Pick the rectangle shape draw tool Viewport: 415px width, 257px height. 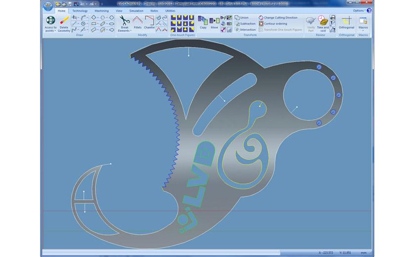94,24
